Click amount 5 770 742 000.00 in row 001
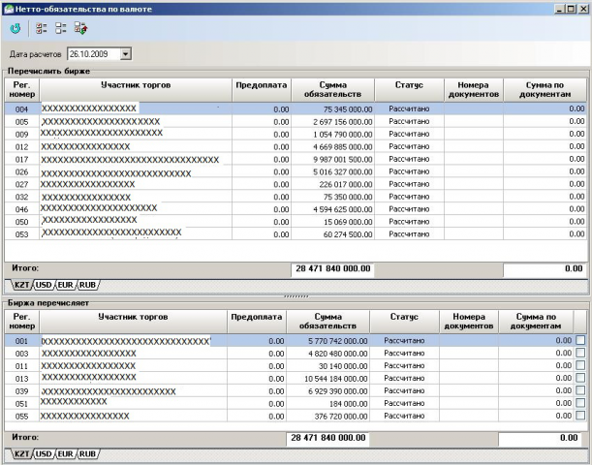This screenshot has height=465, width=592. [337, 341]
